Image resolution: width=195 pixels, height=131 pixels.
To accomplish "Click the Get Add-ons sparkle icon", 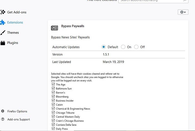I will (3, 12).
